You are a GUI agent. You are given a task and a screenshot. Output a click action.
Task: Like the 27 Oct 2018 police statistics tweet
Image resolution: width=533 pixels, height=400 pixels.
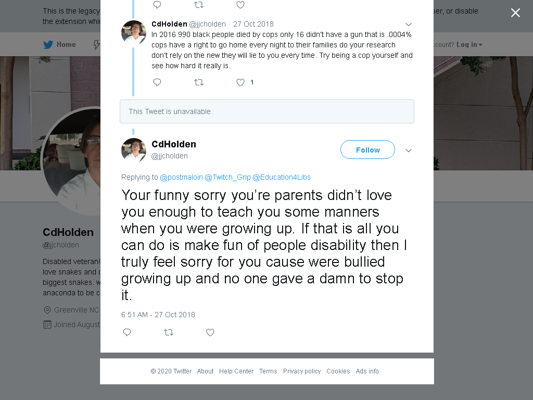[x=240, y=82]
